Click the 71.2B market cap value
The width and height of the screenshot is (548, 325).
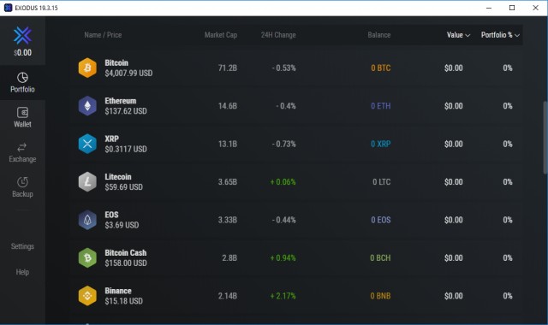228,68
